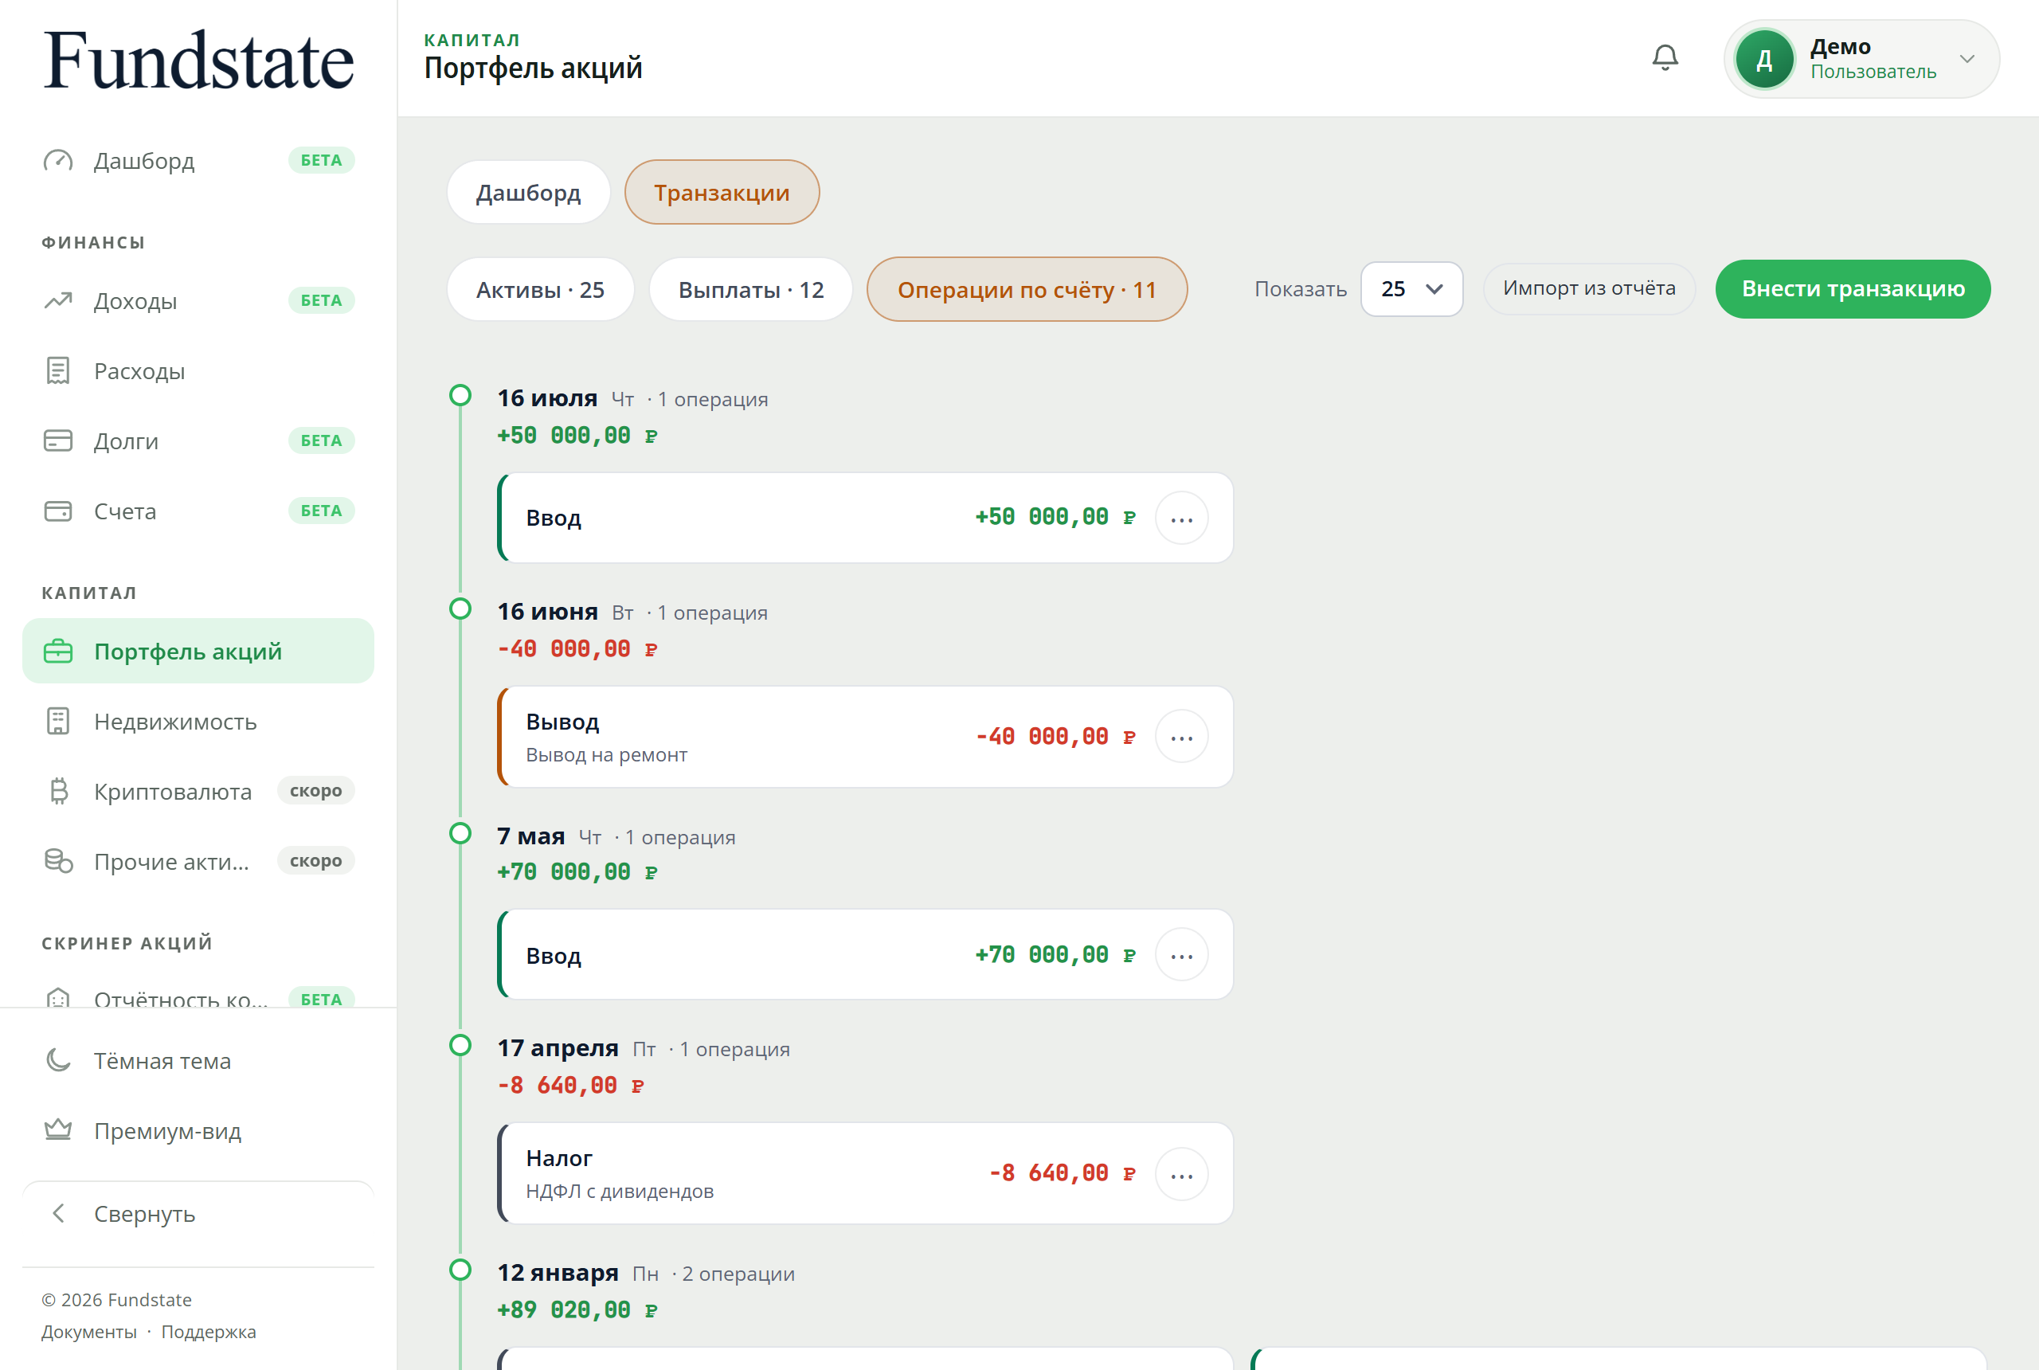The image size is (2039, 1370).
Task: Click the 7 мая timeline marker
Action: (x=460, y=833)
